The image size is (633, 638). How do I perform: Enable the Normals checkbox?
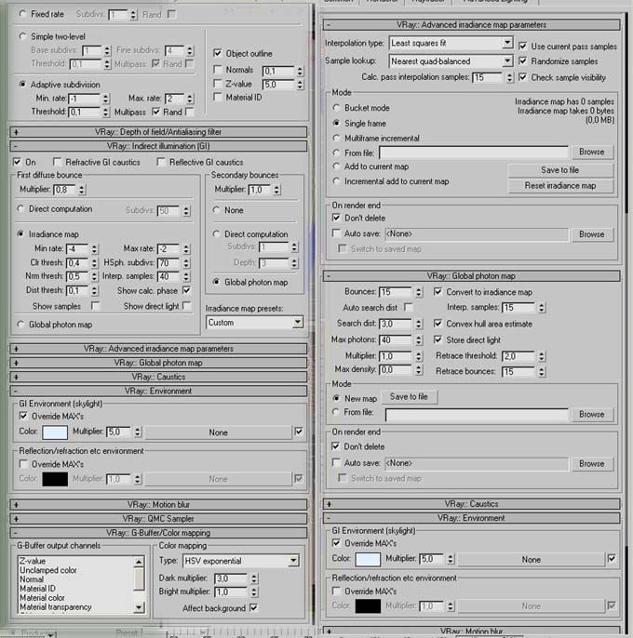point(218,70)
